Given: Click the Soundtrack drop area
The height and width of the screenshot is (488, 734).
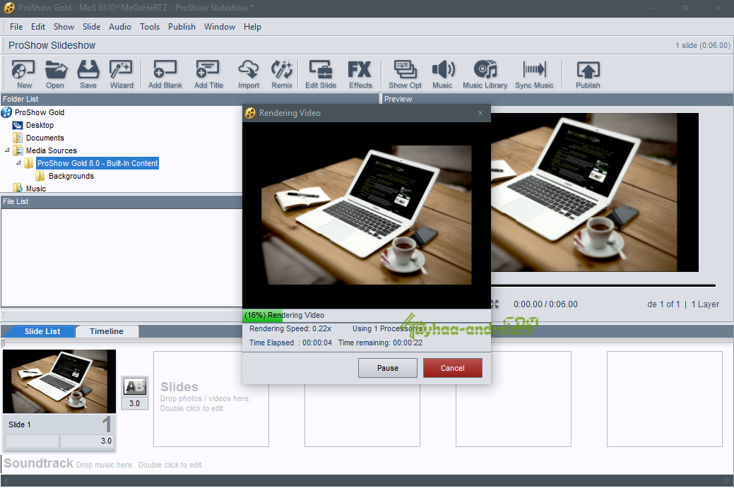Looking at the screenshot, I should pos(367,464).
